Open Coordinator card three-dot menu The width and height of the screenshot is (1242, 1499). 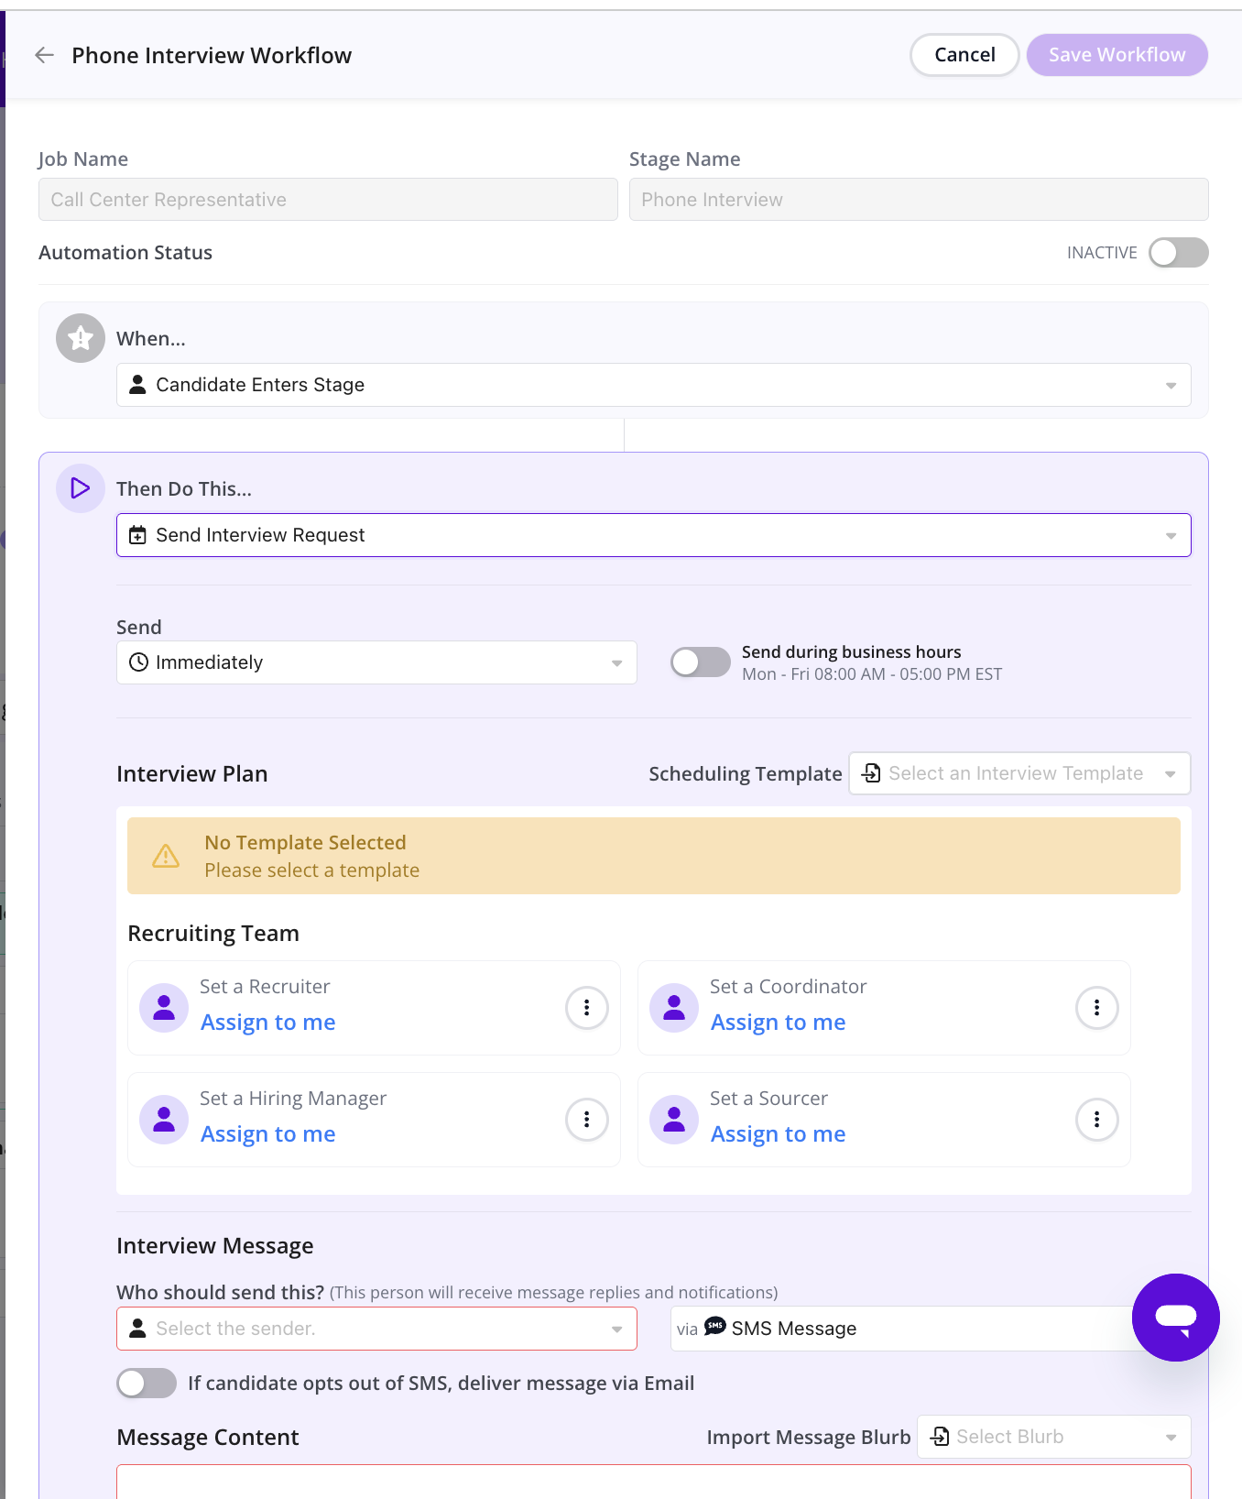tap(1096, 1008)
